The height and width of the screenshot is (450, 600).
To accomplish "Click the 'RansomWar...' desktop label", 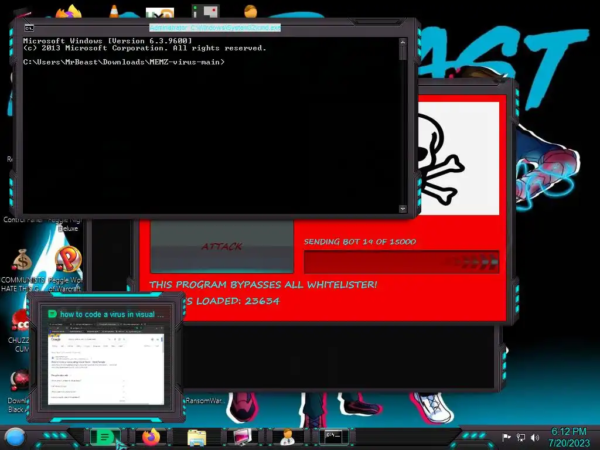I will point(206,401).
